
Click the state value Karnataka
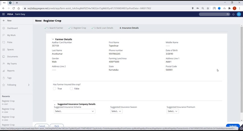click(x=114, y=70)
